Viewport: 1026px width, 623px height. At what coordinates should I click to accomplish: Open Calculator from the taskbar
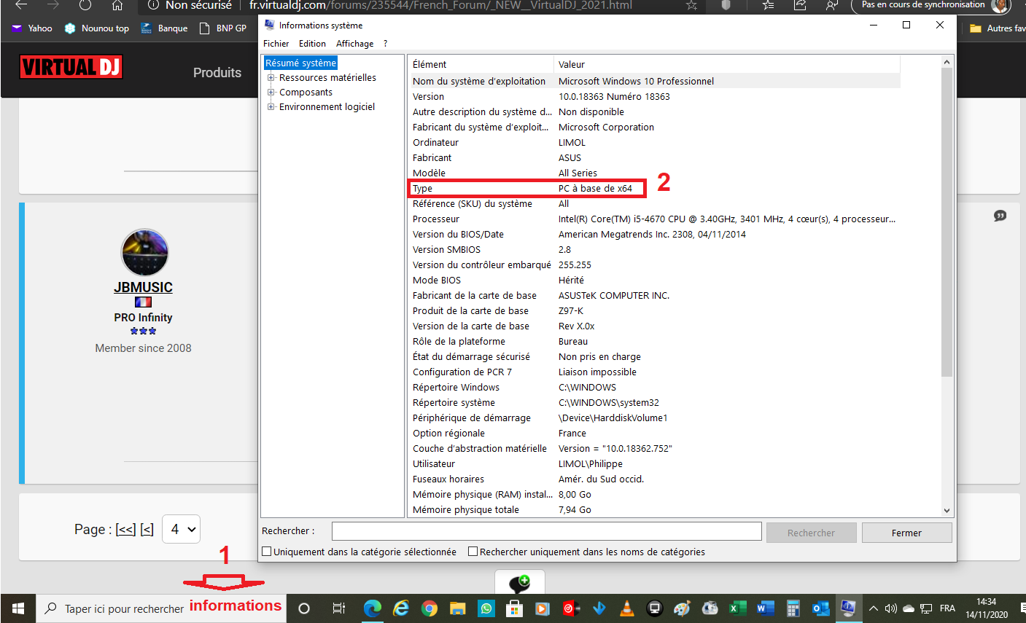pos(793,608)
